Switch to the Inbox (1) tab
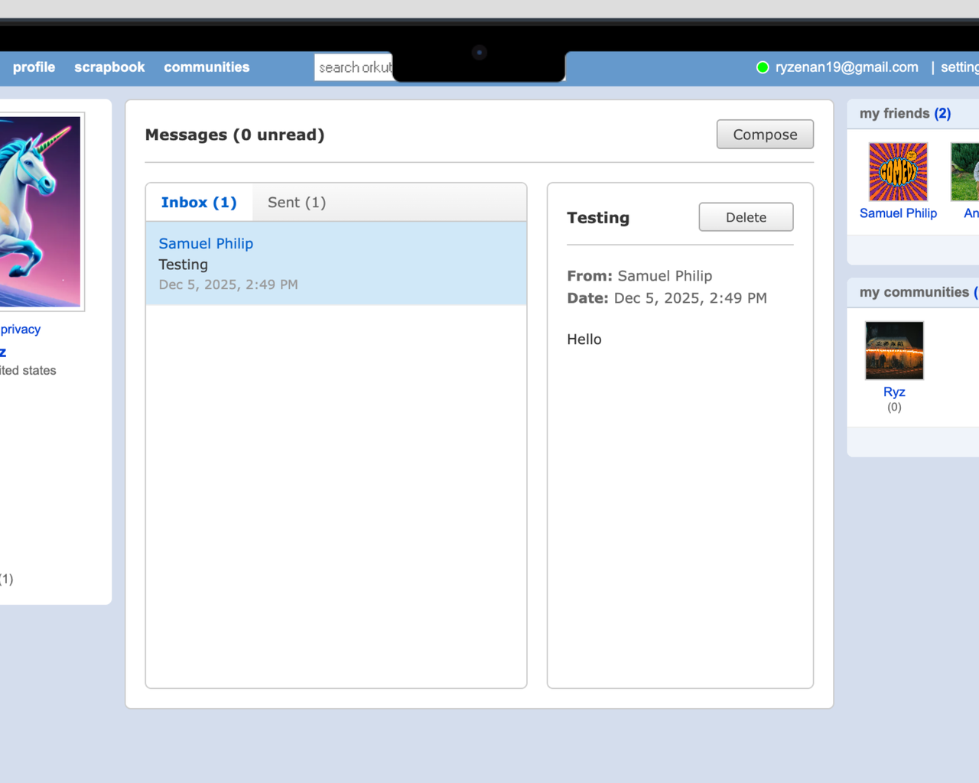The height and width of the screenshot is (783, 979). click(198, 202)
